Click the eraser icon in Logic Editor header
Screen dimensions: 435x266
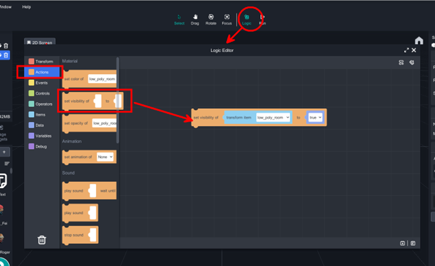[412, 63]
